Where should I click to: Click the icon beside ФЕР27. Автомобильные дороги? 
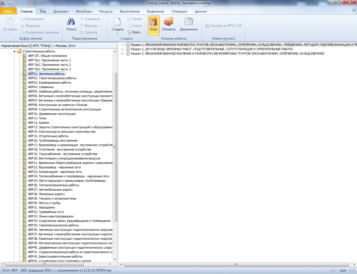[x=25, y=190]
